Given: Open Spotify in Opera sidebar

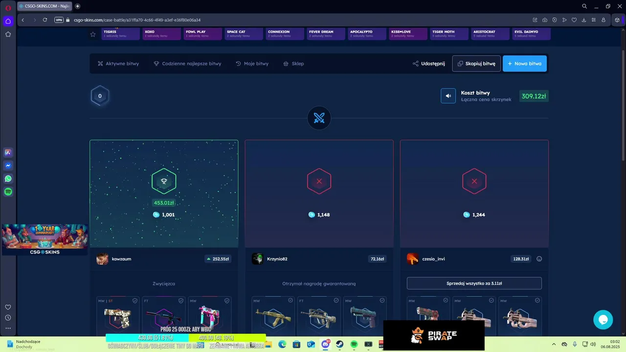Looking at the screenshot, I should pyautogui.click(x=8, y=192).
